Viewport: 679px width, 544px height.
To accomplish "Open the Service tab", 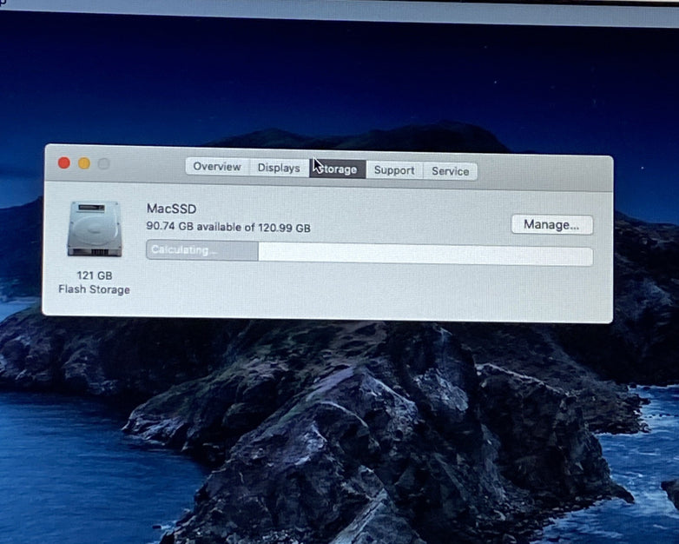I will [x=450, y=171].
